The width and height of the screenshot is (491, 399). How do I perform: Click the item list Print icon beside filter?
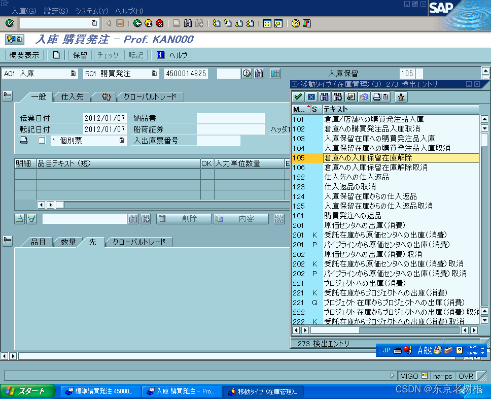point(19,218)
